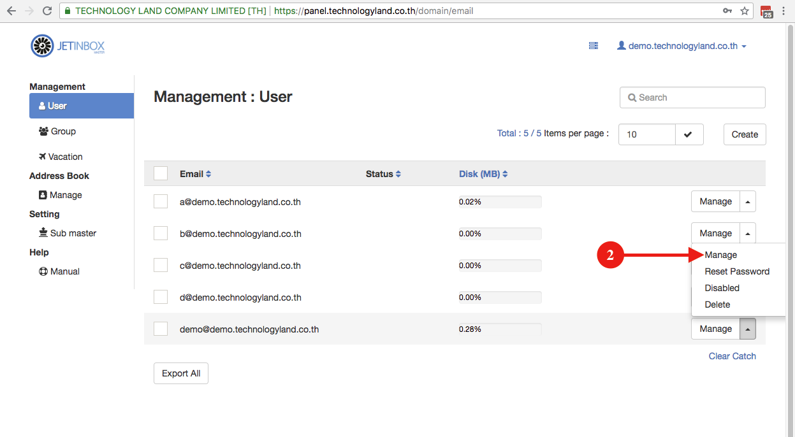Screen dimensions: 795x437
Task: Choose Reset Password from dropdown
Action: click(737, 271)
